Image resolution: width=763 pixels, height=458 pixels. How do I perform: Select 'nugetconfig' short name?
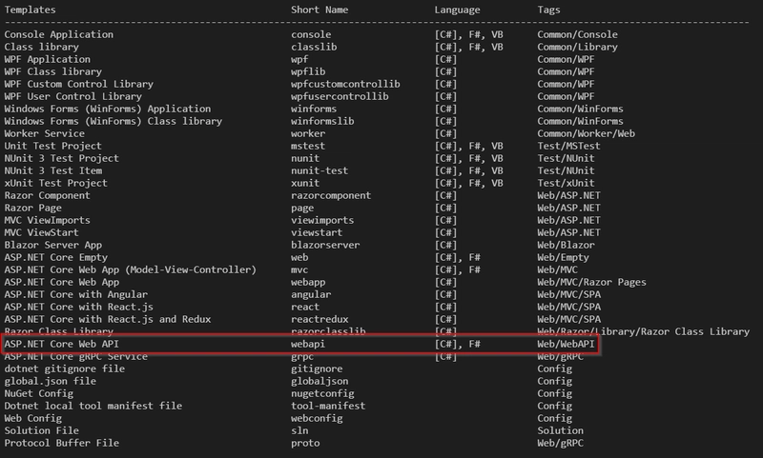[x=322, y=394]
